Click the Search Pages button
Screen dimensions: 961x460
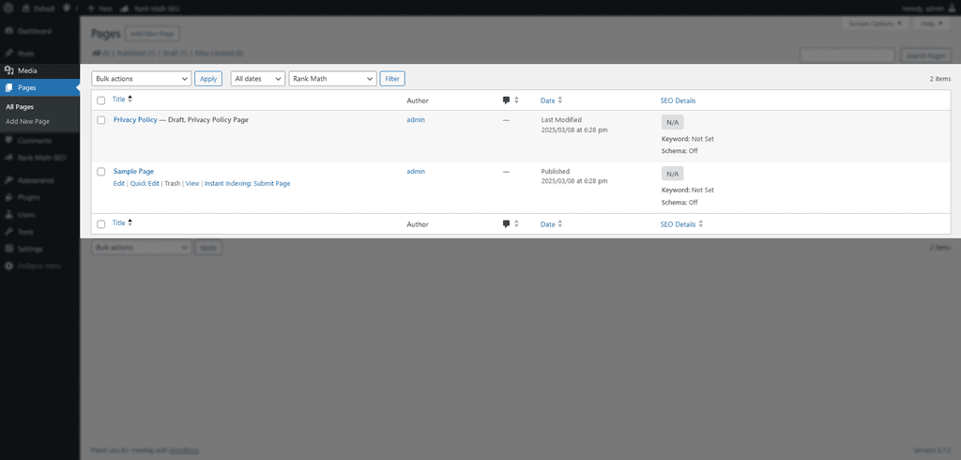pyautogui.click(x=925, y=55)
